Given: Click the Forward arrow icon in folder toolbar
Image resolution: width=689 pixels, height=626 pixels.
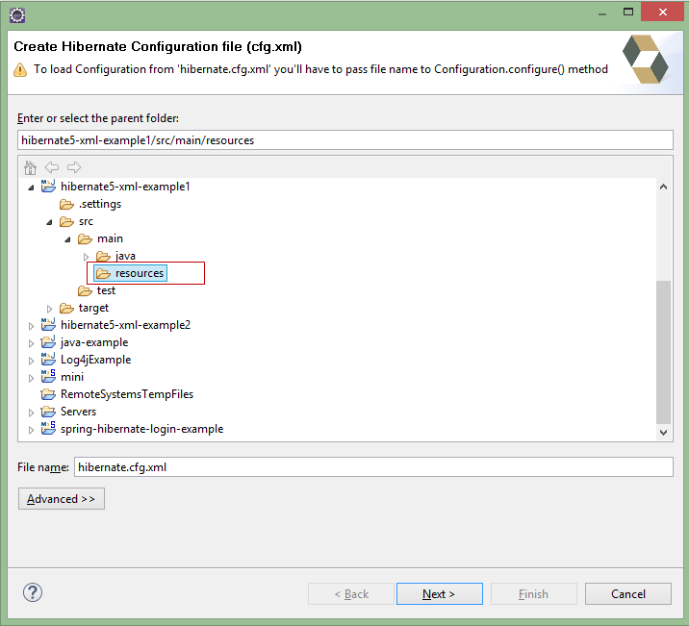Looking at the screenshot, I should (74, 167).
